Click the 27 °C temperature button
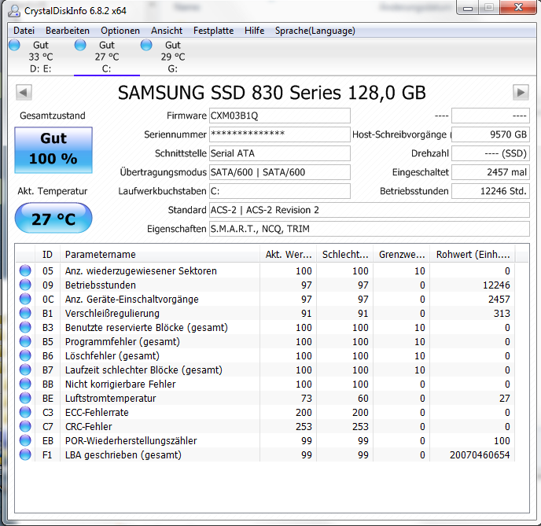The width and height of the screenshot is (541, 526). pos(53,219)
